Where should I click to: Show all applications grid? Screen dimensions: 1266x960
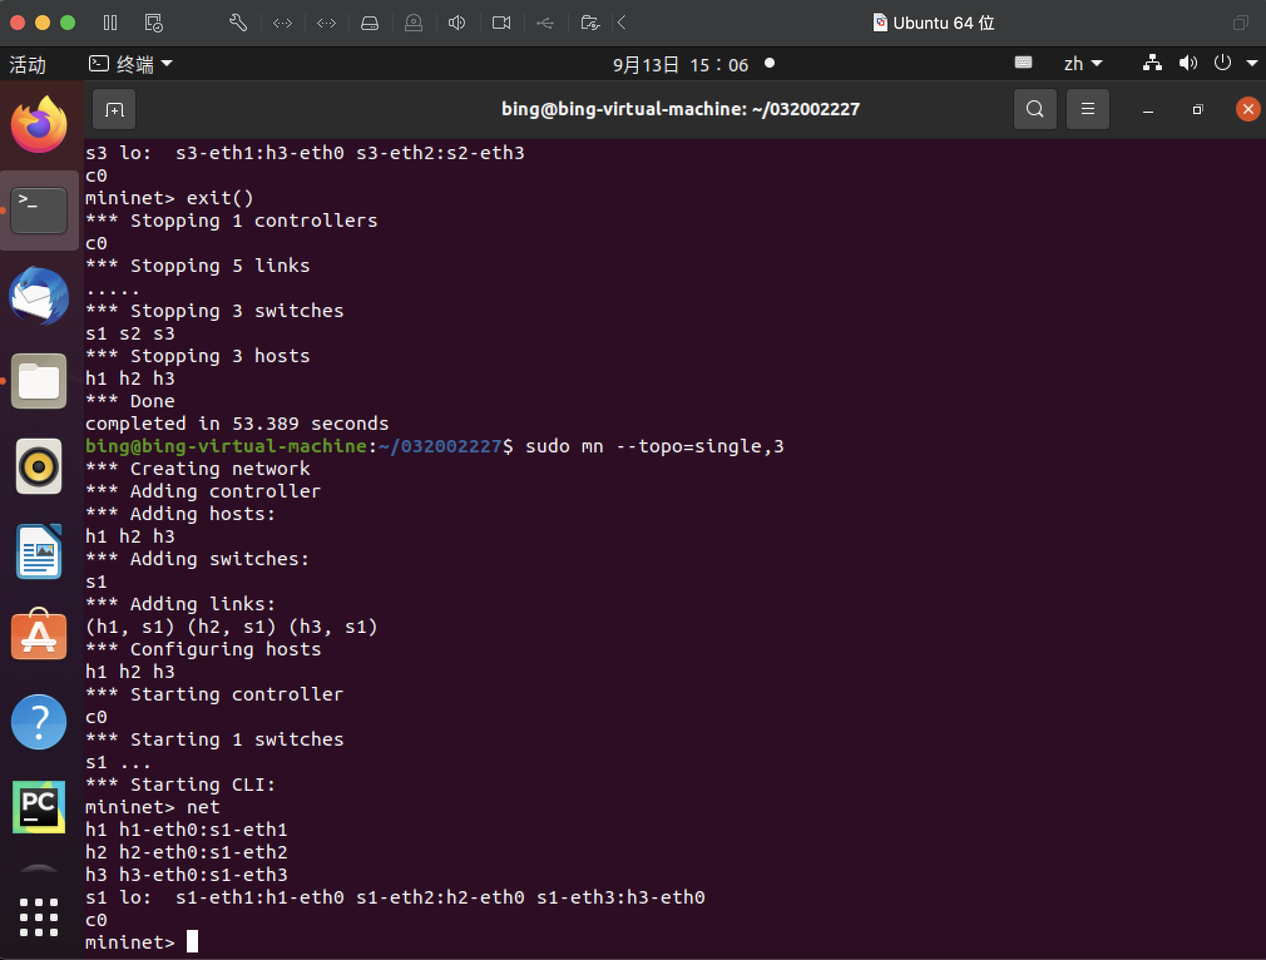[x=39, y=917]
